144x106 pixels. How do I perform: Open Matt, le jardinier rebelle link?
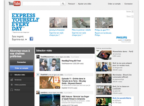tap(81, 30)
